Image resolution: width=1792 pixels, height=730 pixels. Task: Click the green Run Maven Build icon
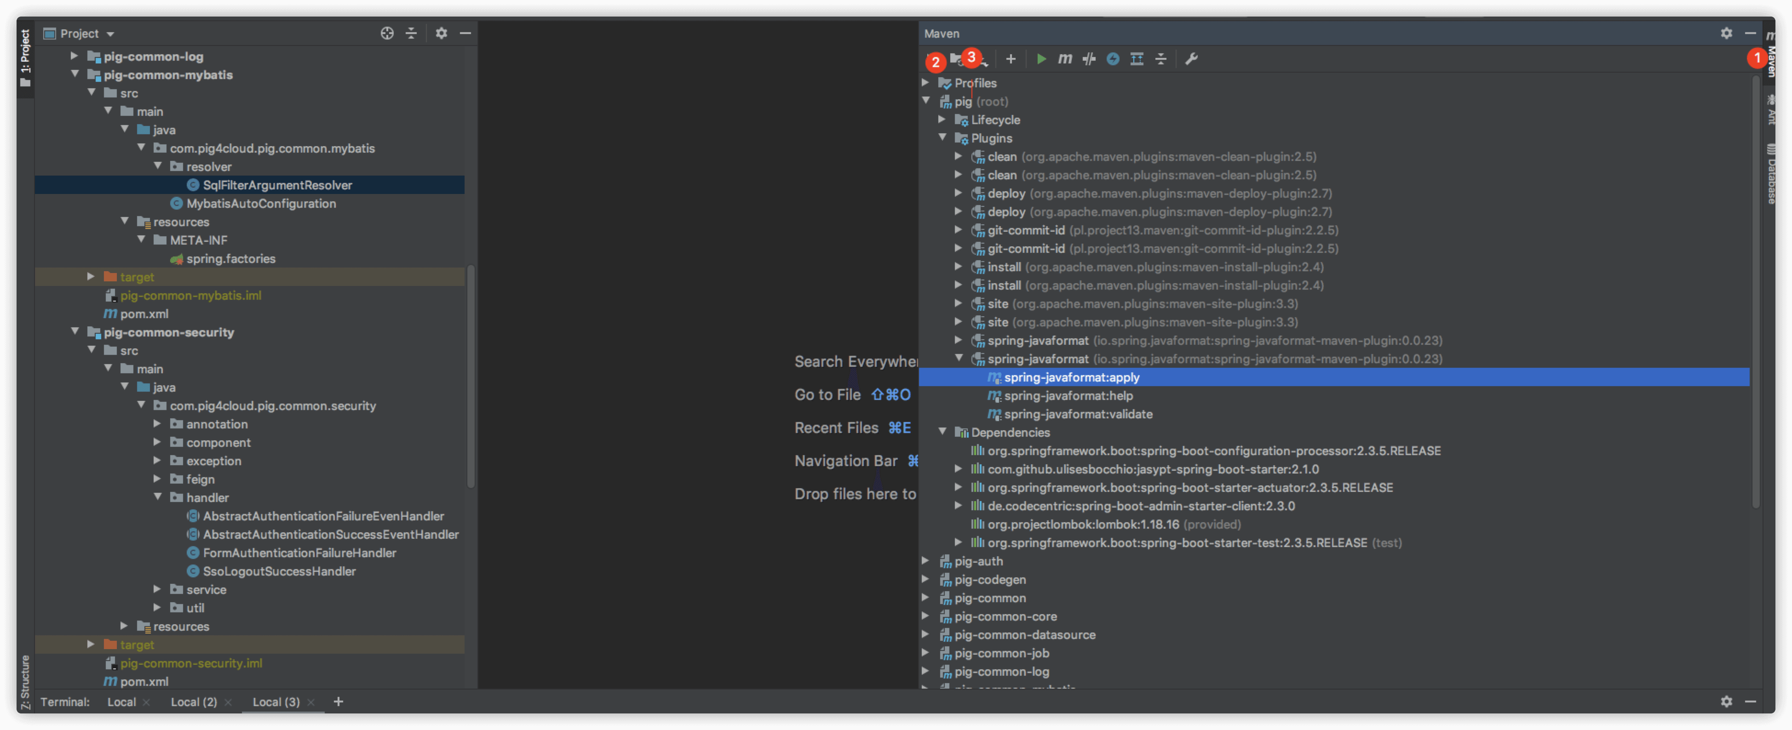(1041, 59)
